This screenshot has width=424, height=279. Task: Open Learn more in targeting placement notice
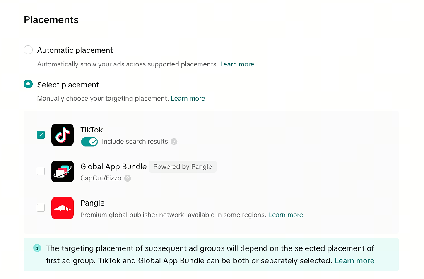click(354, 261)
